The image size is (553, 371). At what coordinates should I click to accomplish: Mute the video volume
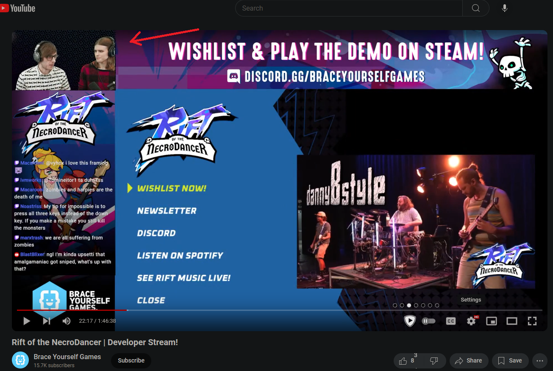[67, 321]
